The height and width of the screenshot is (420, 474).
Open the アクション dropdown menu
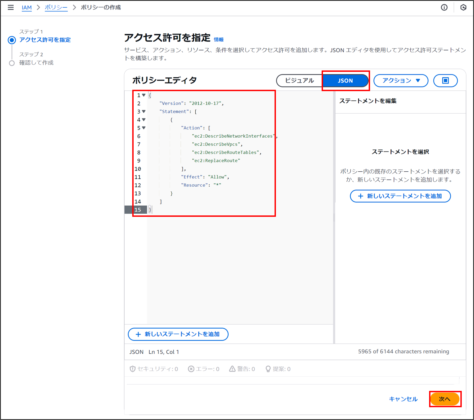click(401, 81)
